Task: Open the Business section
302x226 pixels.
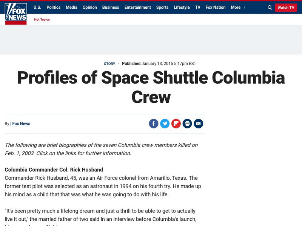Action: pyautogui.click(x=111, y=8)
